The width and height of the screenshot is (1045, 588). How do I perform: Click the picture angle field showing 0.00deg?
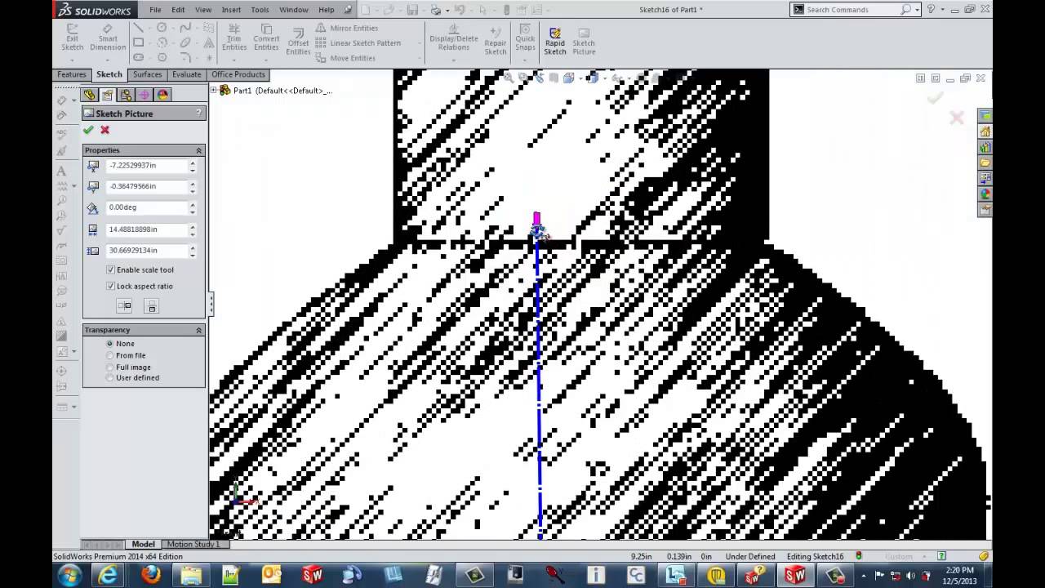tap(147, 207)
